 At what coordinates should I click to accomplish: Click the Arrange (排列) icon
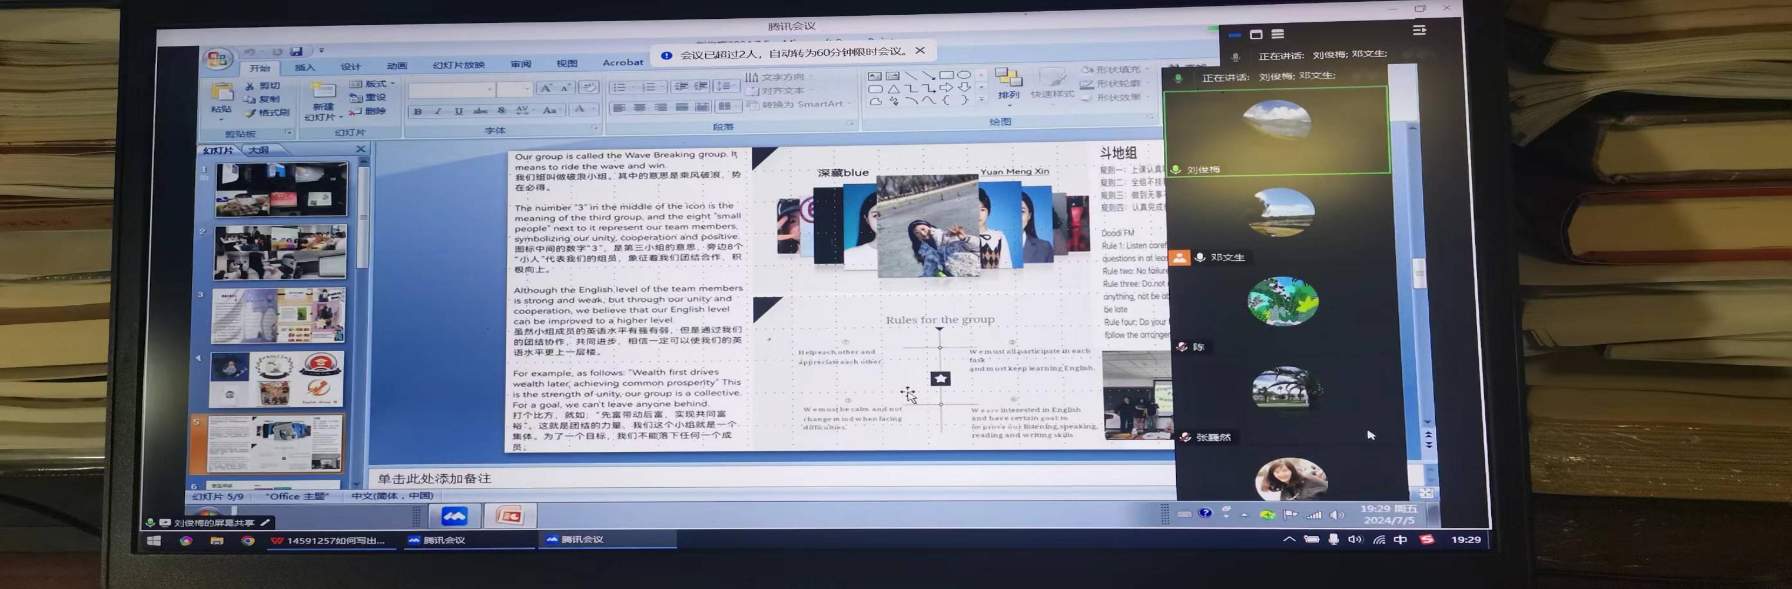point(1008,76)
